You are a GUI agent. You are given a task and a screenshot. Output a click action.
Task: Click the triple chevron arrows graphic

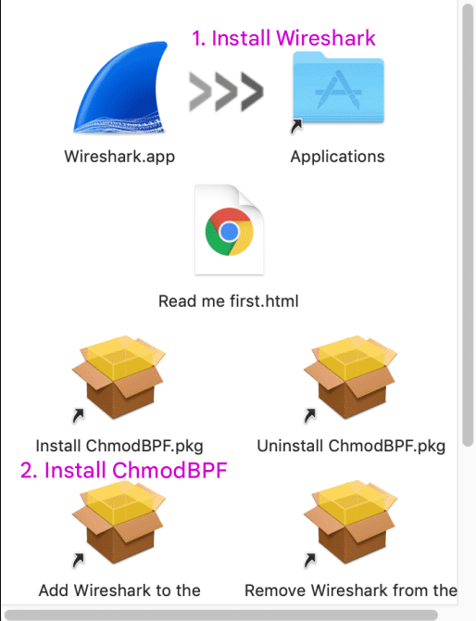(x=226, y=92)
